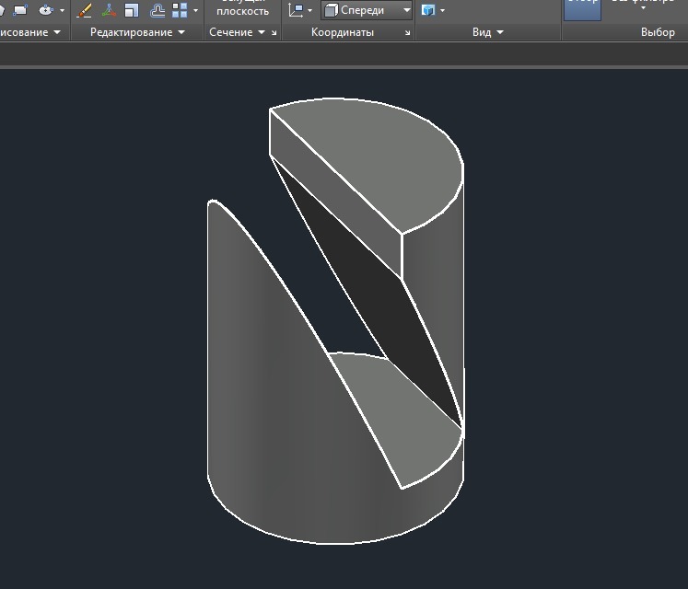Click the Текущая плоскость button
This screenshot has width=688, height=589.
(242, 9)
